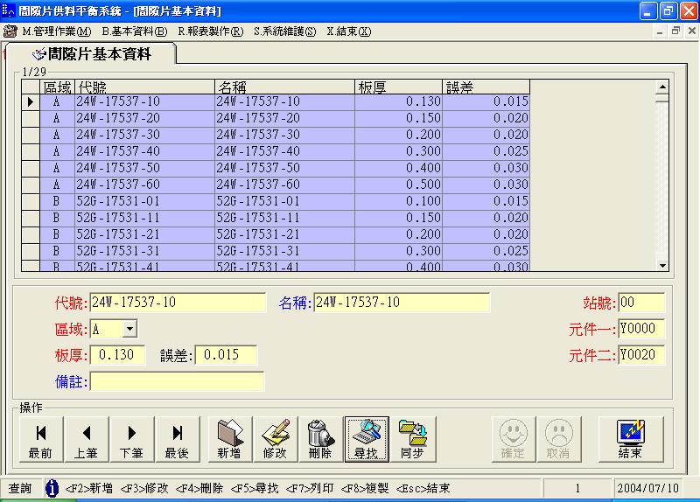The height and width of the screenshot is (502, 700).
Task: Open X.結束 menu
Action: [x=348, y=31]
